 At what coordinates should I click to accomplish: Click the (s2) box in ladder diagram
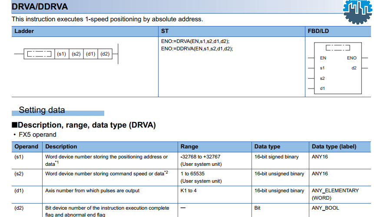tap(76, 54)
